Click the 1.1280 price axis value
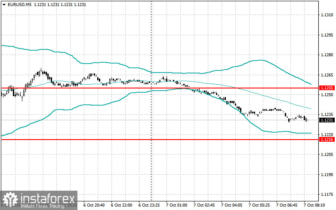The height and width of the screenshot is (210, 336). click(327, 55)
